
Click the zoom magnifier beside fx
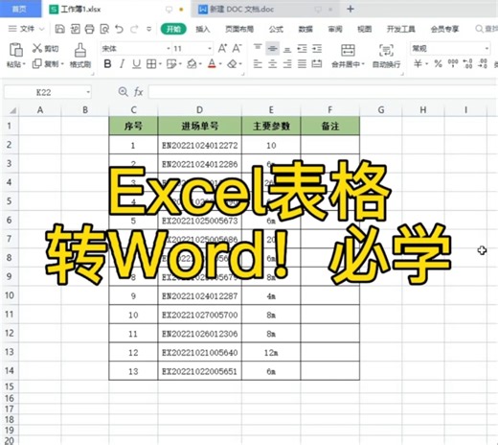click(x=123, y=92)
